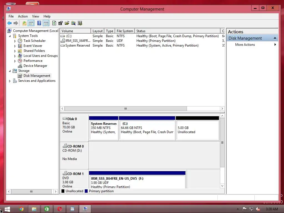Open the View menu
This screenshot has height=213, width=284.
(35, 16)
